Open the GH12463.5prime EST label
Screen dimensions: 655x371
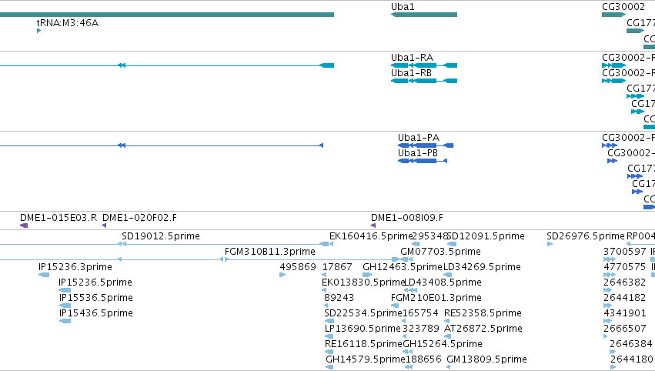403,267
